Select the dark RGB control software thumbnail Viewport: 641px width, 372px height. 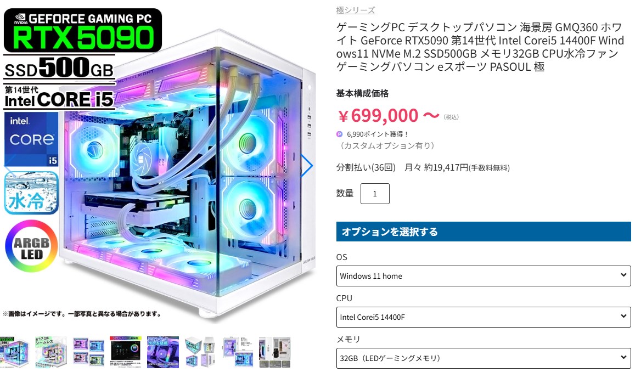(x=126, y=352)
